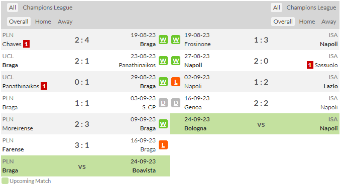Click the grey D badge for Braga vs S. CP
The height and width of the screenshot is (192, 341).
[x=163, y=103]
